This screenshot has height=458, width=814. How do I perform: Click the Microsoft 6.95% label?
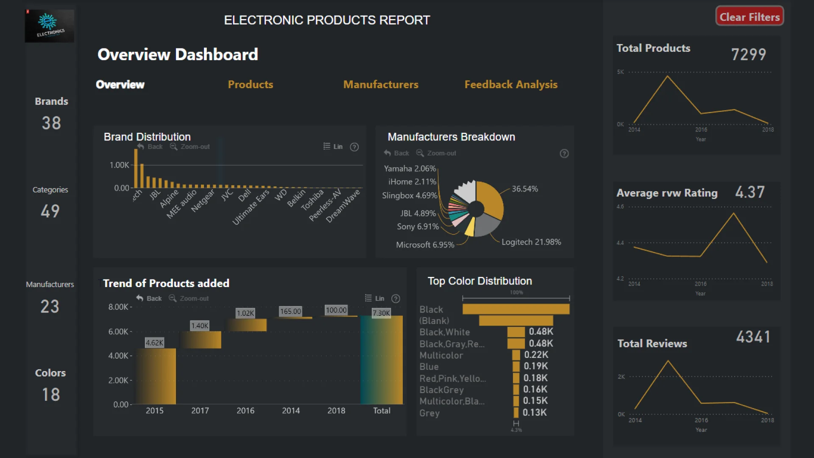425,245
